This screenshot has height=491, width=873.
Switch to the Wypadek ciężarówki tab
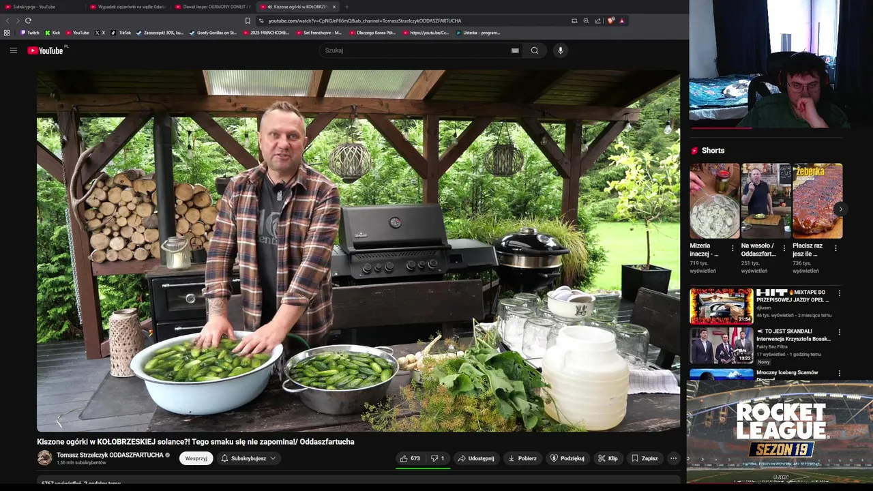[128, 7]
